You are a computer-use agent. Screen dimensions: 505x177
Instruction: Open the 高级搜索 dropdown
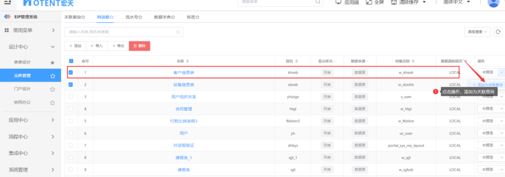(x=477, y=32)
